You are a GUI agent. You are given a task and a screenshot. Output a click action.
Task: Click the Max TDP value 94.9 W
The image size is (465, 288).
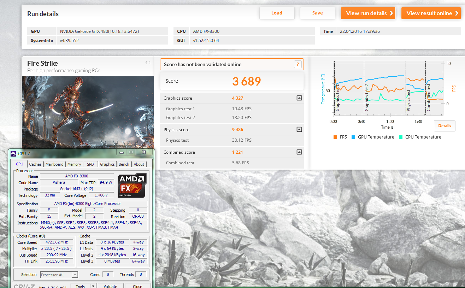pos(106,182)
